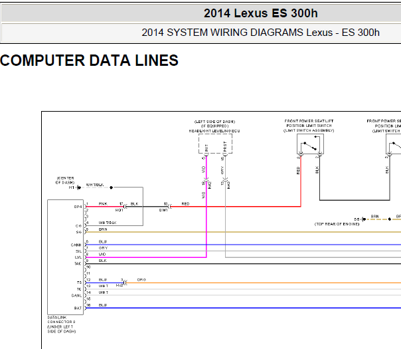This screenshot has height=349, width=401.
Task: Click the "H1" ground point label
Action: coord(71,187)
